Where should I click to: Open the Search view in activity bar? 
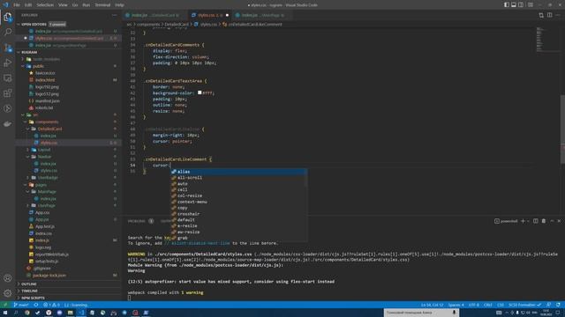click(x=8, y=32)
